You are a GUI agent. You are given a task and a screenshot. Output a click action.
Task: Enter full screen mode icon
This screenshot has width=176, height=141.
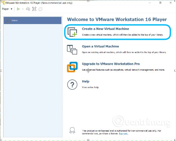coord(34,9)
